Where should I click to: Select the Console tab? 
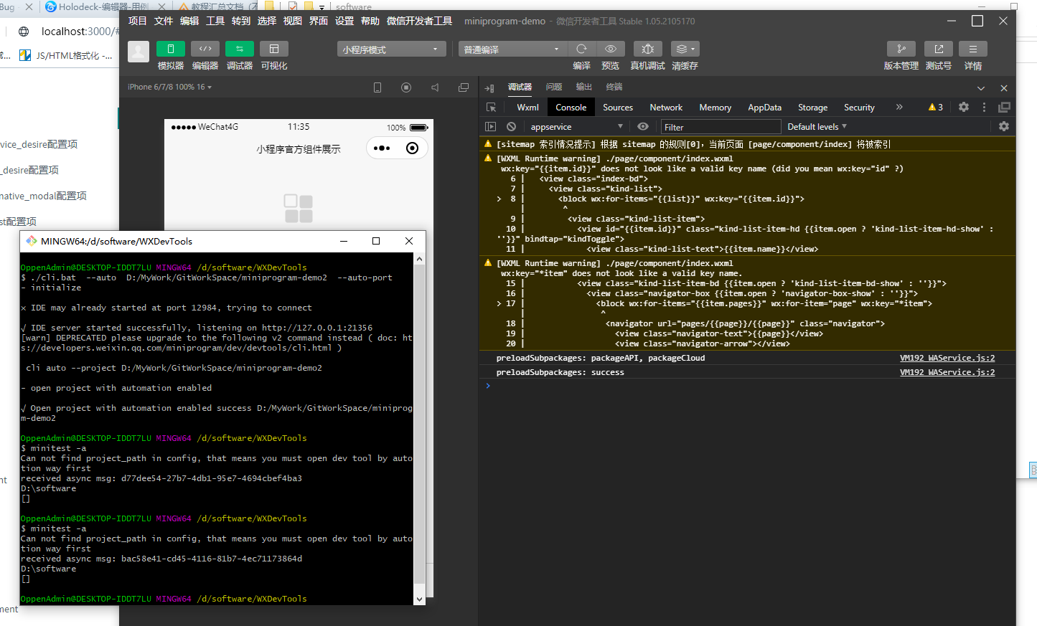[571, 108]
